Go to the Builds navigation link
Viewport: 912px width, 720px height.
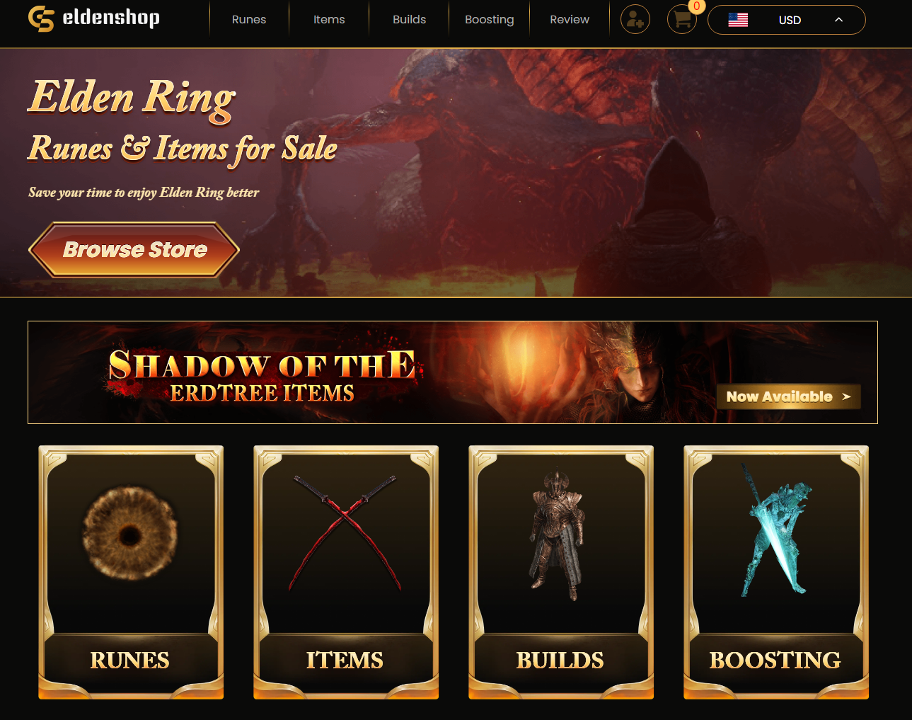click(409, 19)
